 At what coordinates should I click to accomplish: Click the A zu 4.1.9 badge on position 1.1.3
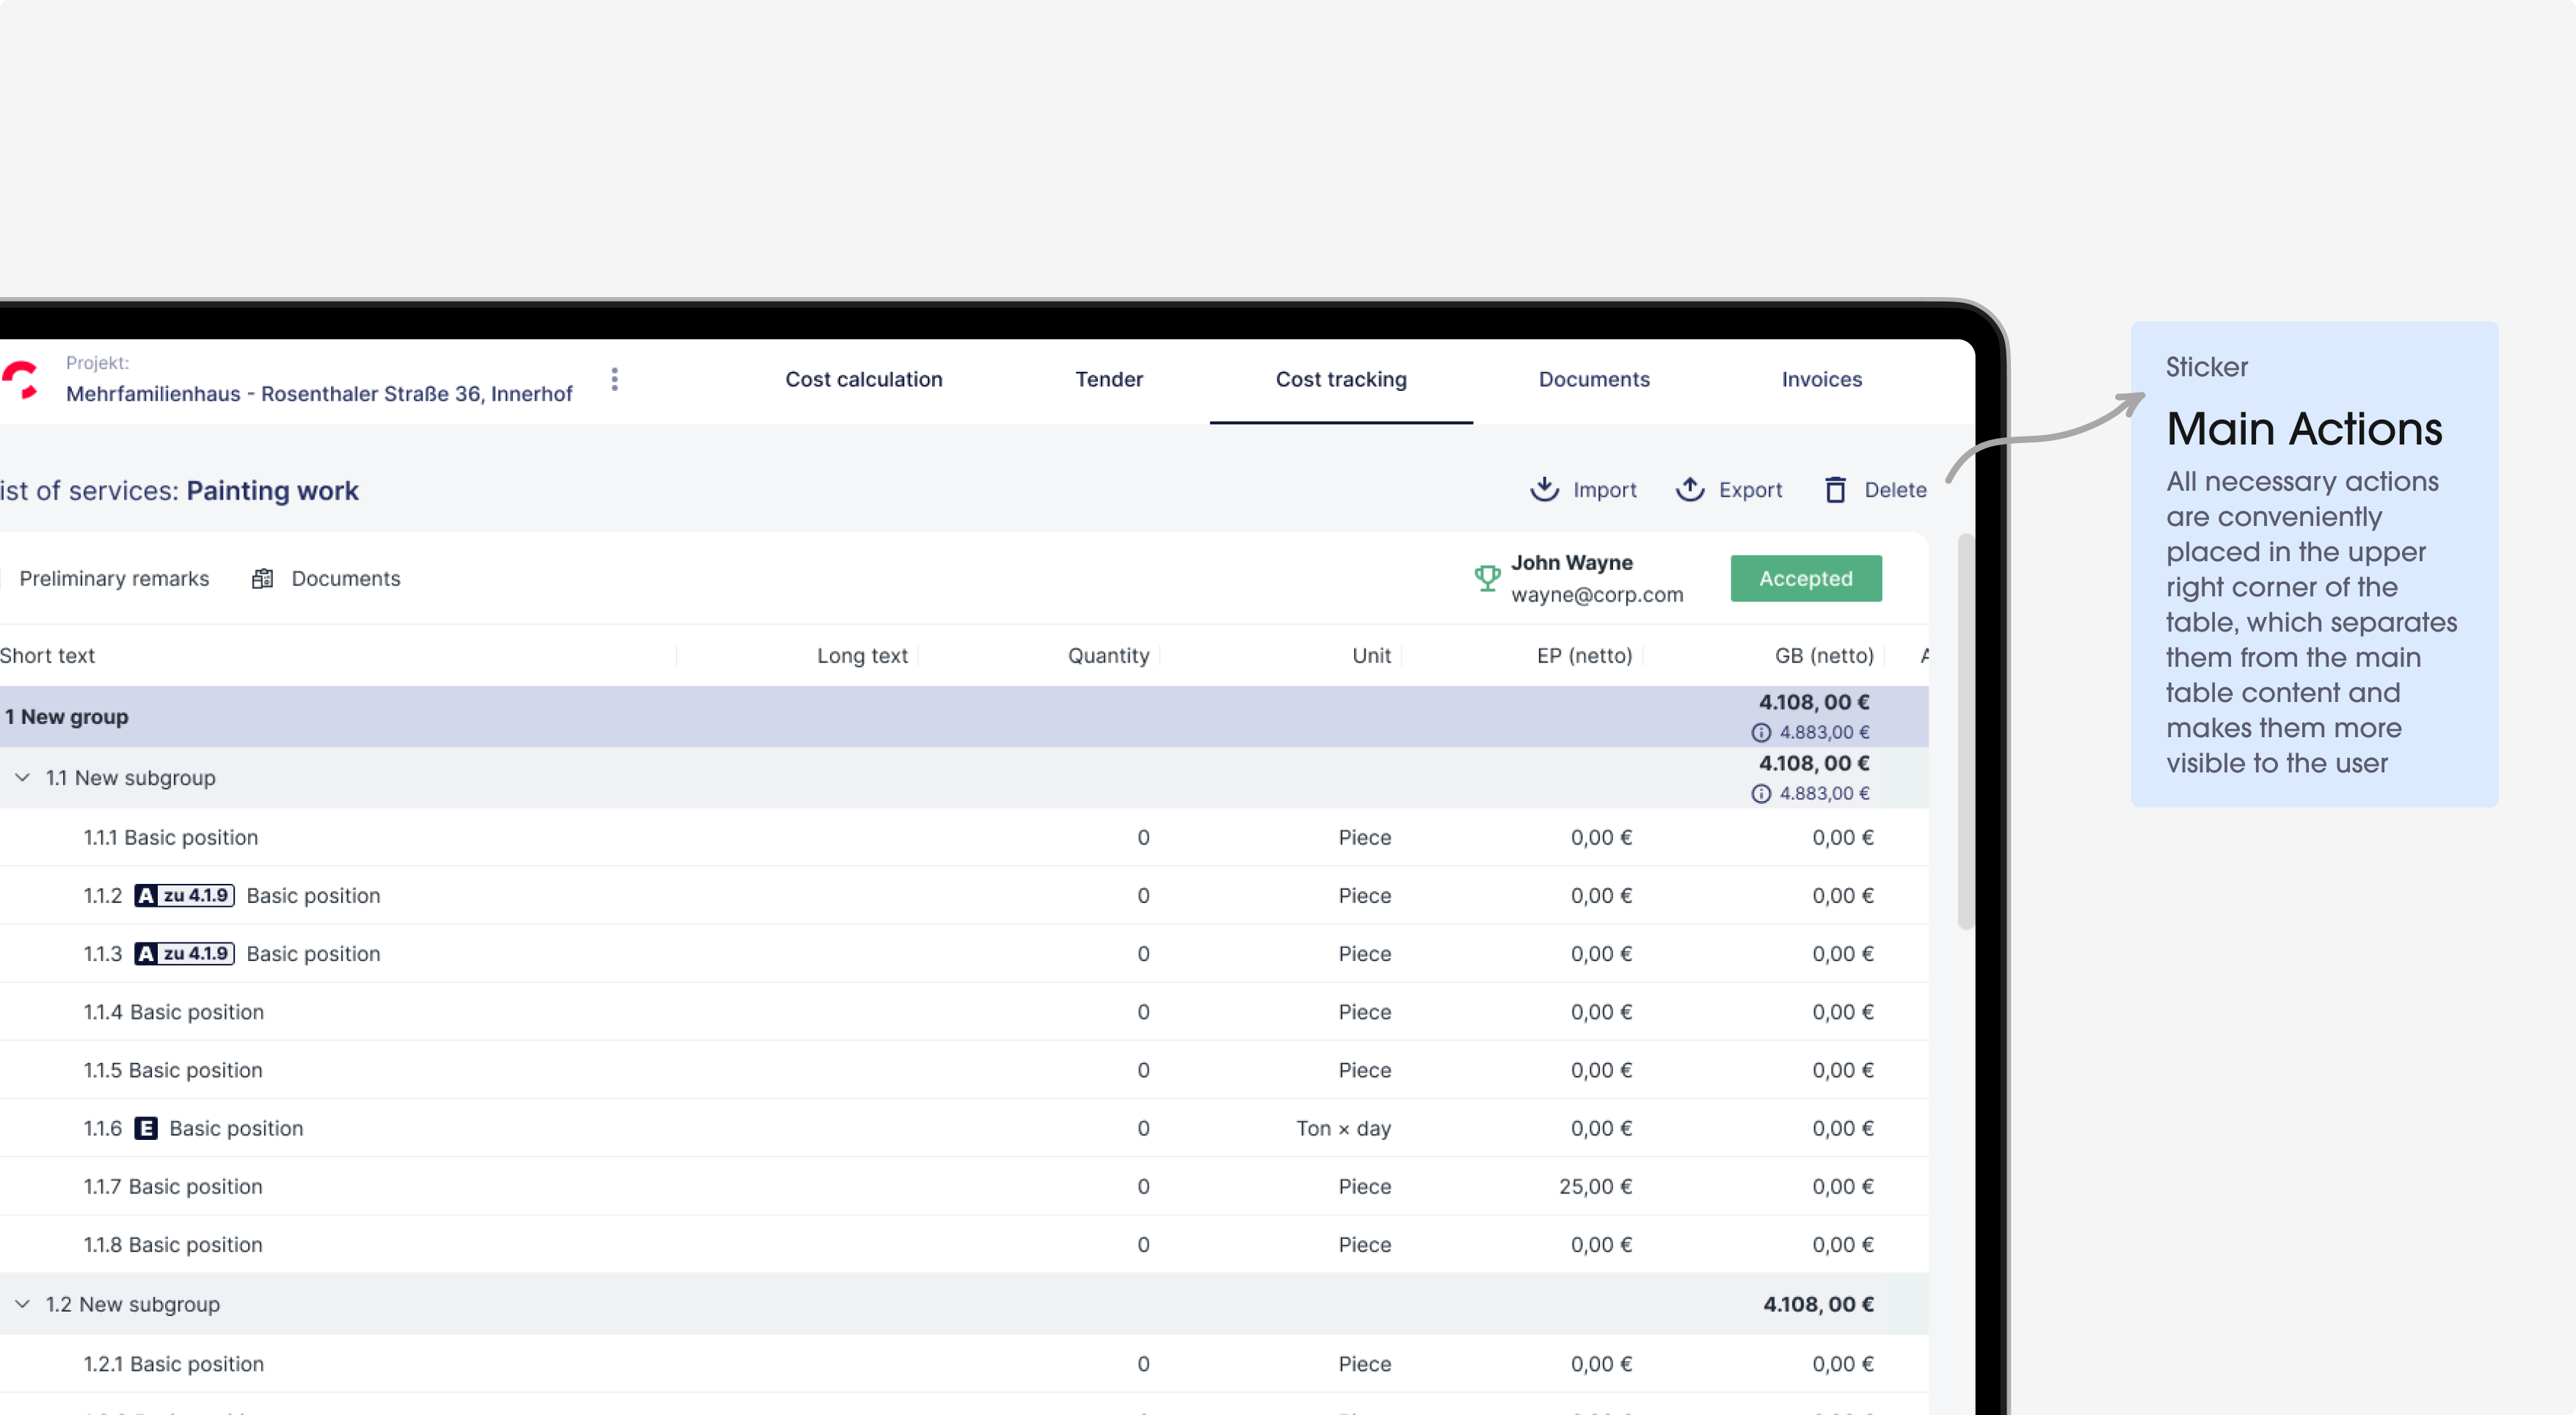(184, 954)
